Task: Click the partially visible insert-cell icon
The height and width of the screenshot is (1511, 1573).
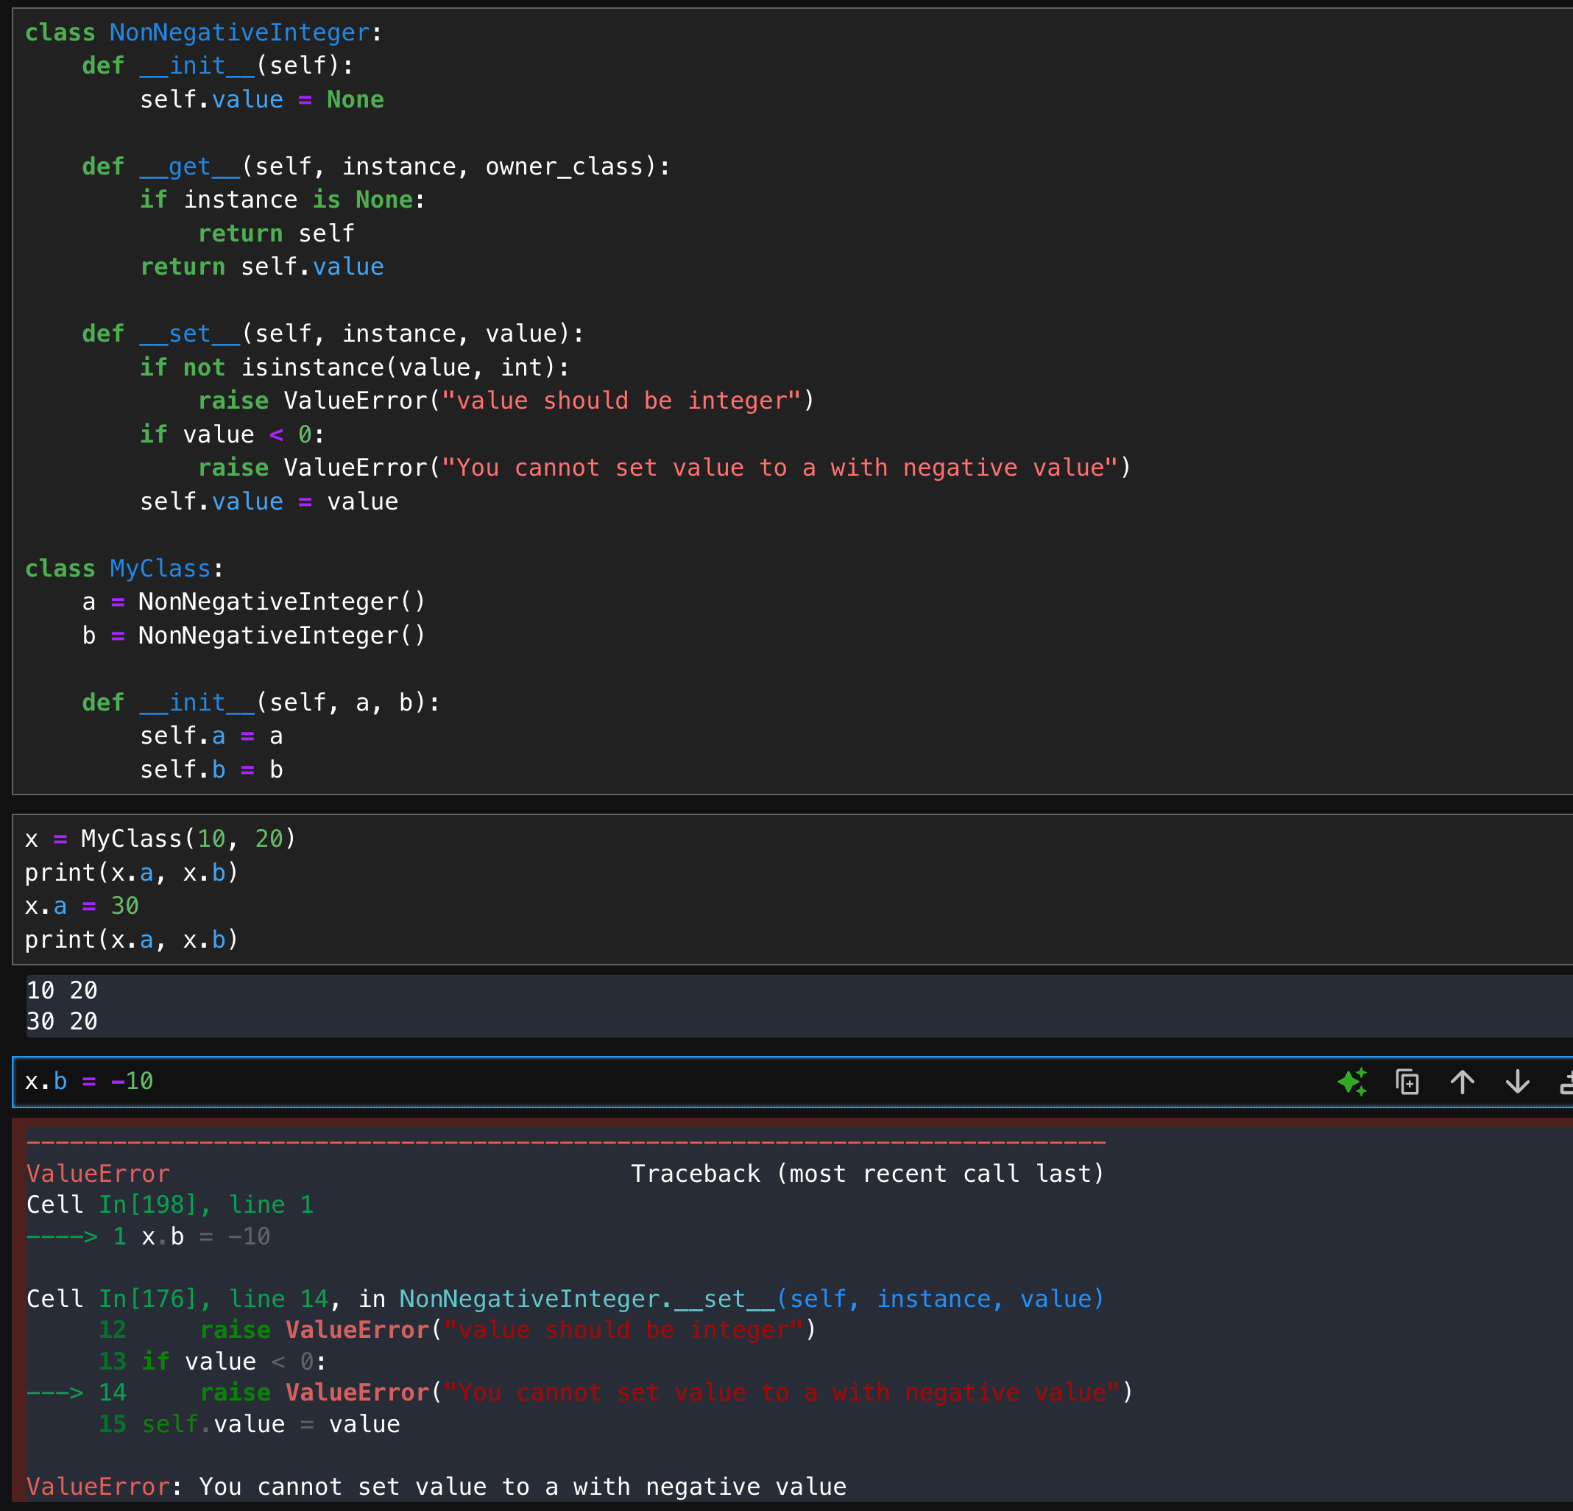Action: 1566,1083
